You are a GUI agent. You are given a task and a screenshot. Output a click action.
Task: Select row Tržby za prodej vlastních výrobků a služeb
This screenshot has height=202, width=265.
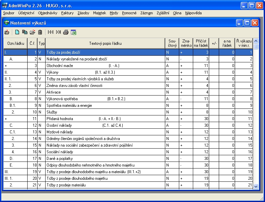(128, 79)
